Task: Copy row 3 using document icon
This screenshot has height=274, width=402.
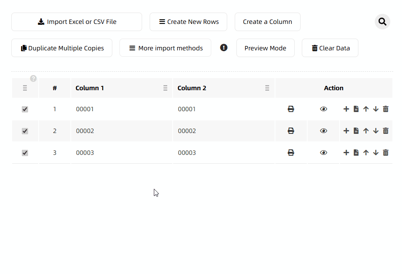Action: (356, 153)
